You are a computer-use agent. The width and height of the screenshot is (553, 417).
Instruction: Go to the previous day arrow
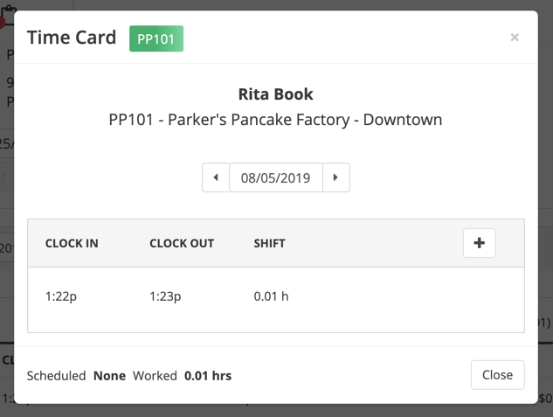tap(216, 177)
